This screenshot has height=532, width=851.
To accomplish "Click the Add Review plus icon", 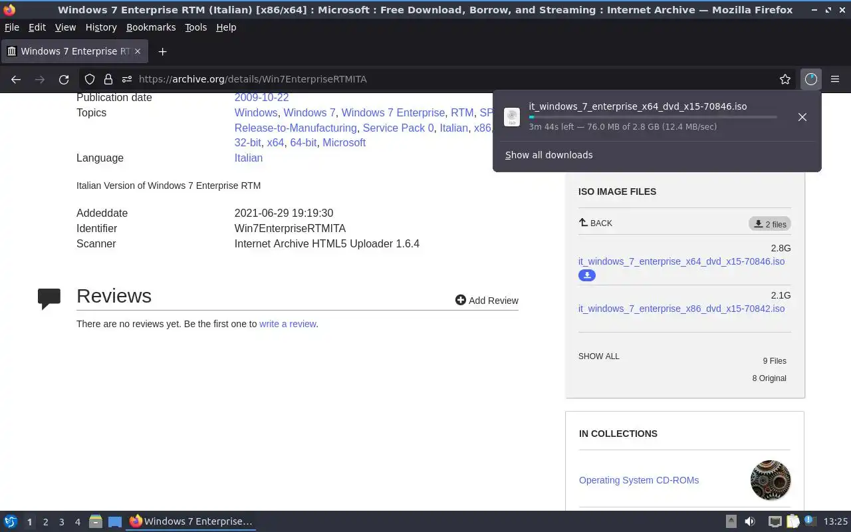I will coord(461,300).
